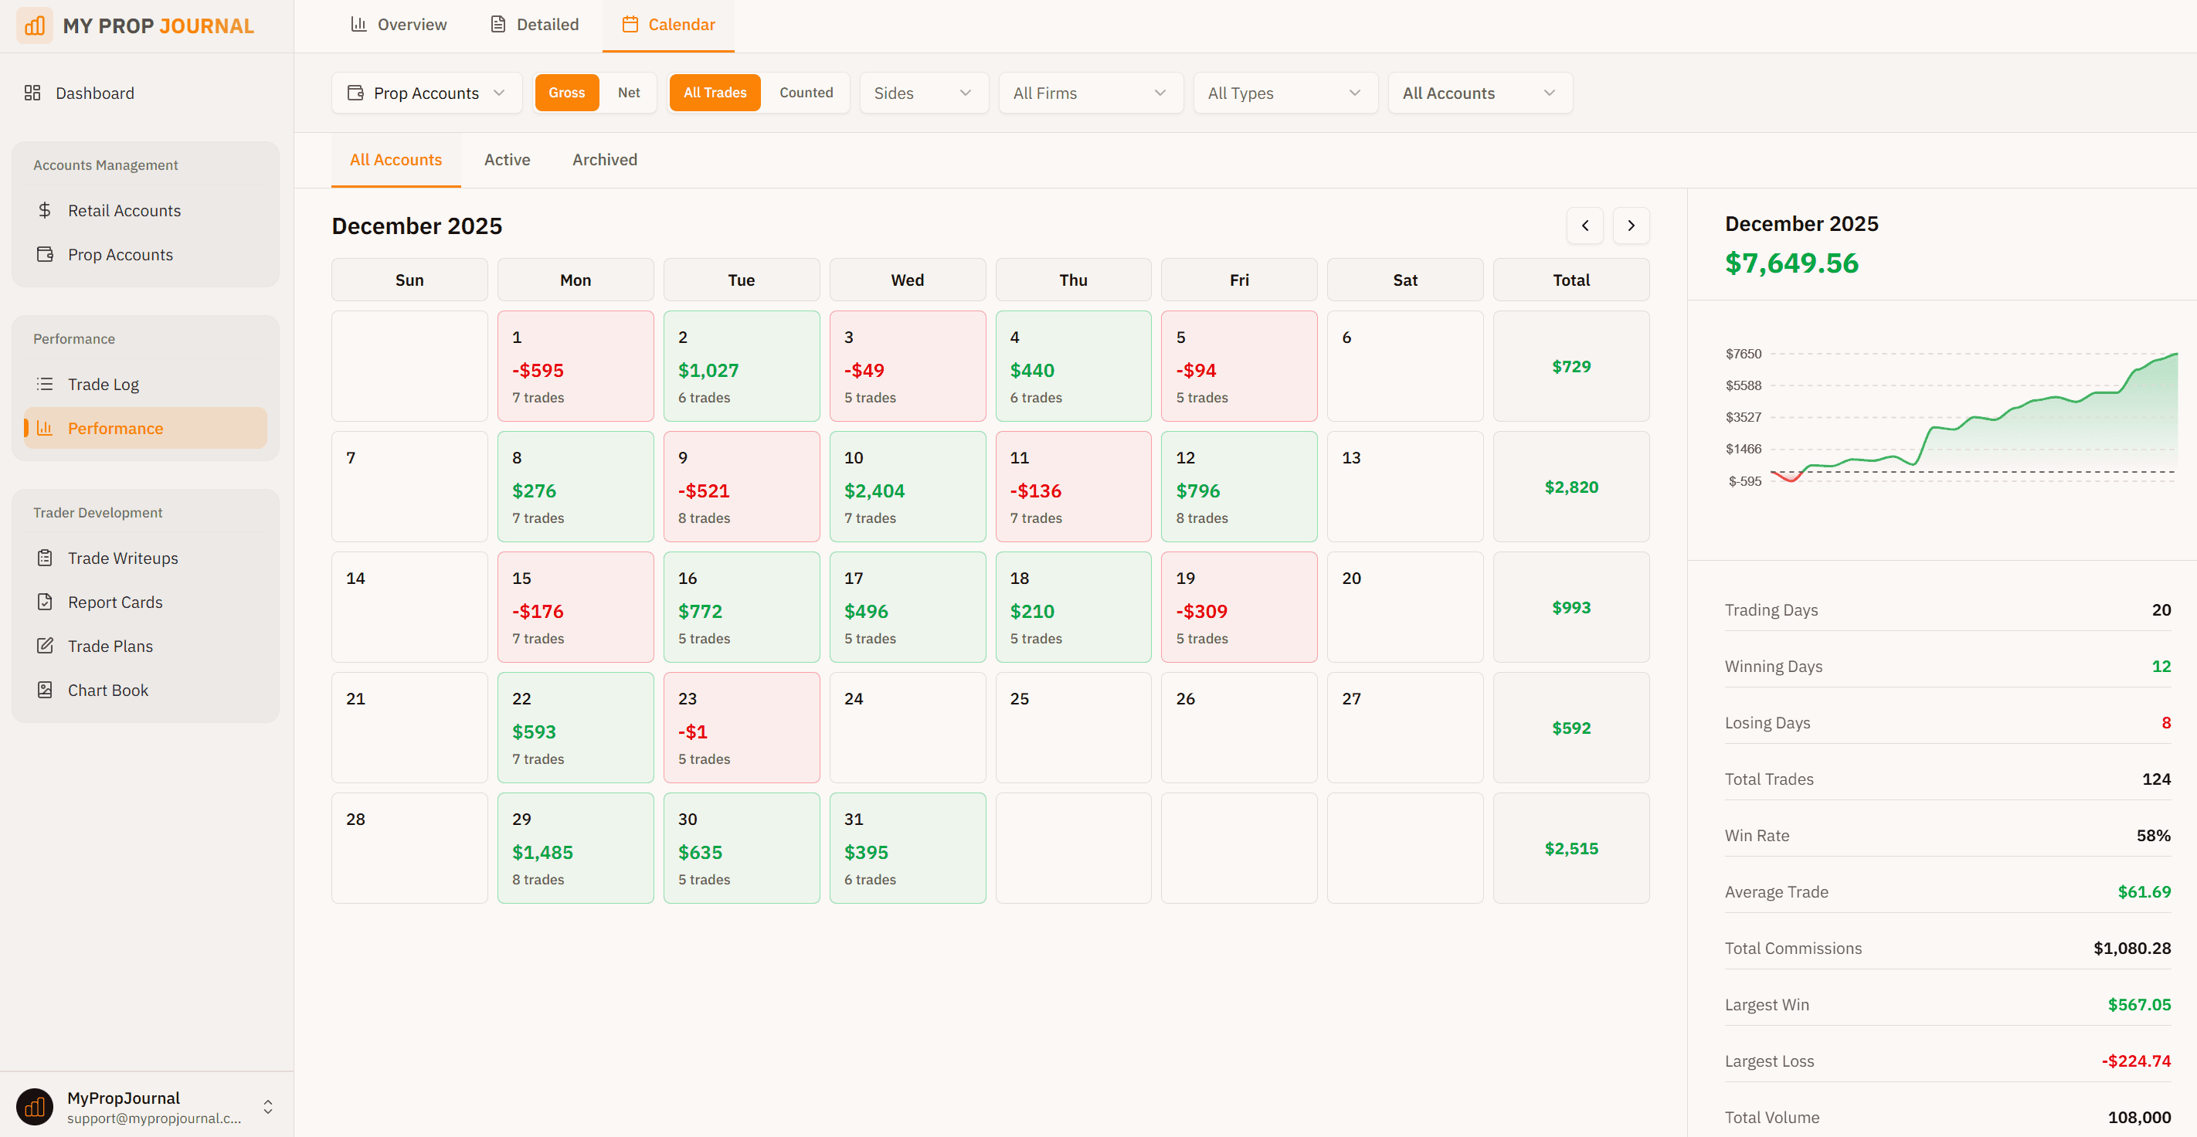Click the Largest Loss value -$224.74
The height and width of the screenshot is (1137, 2197).
(2136, 1061)
